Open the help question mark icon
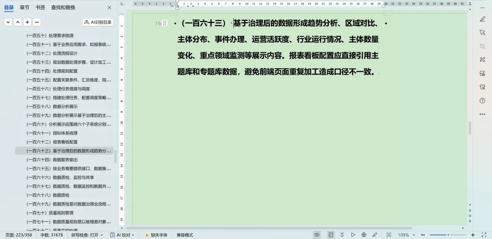492x239 pixels. pos(482,100)
